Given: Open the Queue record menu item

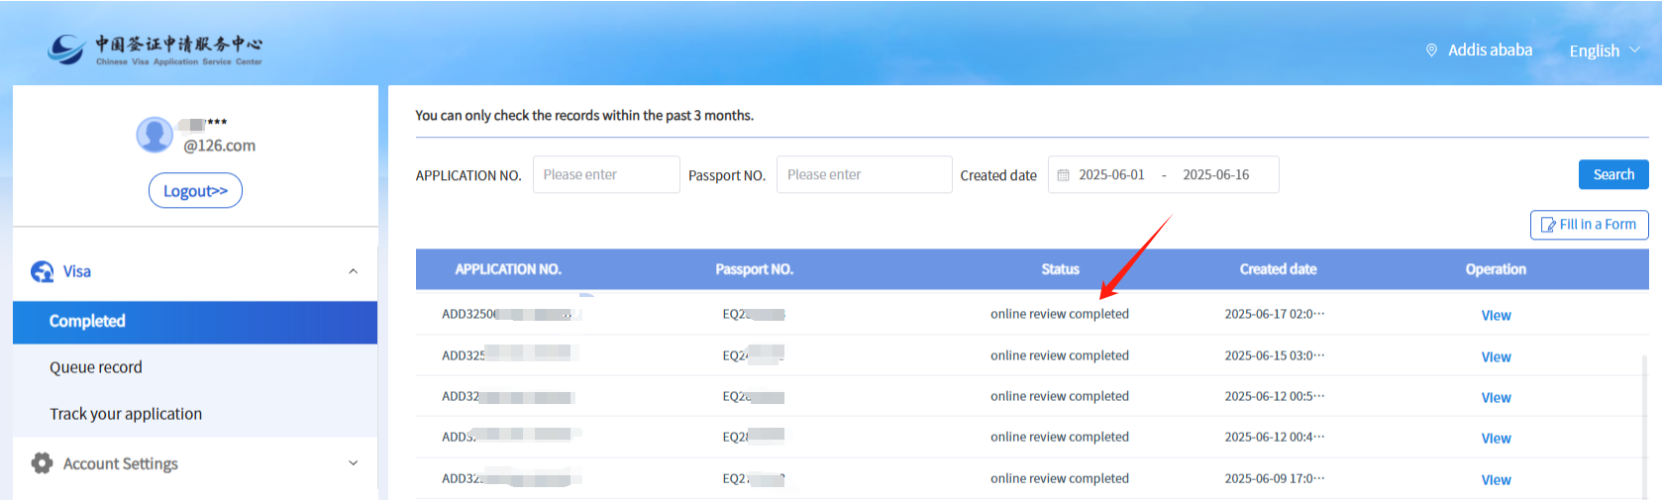Looking at the screenshot, I should tap(96, 367).
